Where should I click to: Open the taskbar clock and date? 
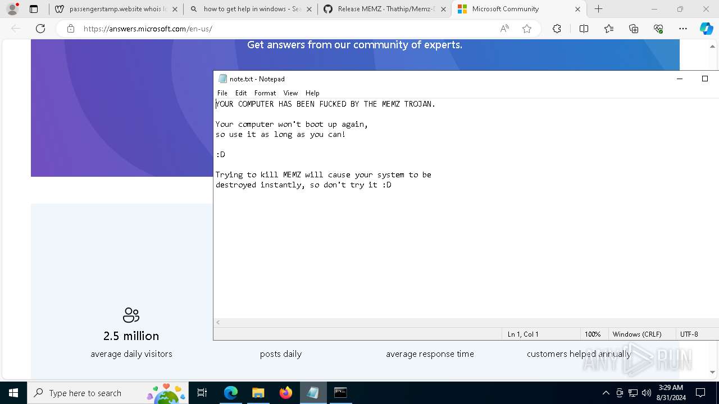coord(671,393)
